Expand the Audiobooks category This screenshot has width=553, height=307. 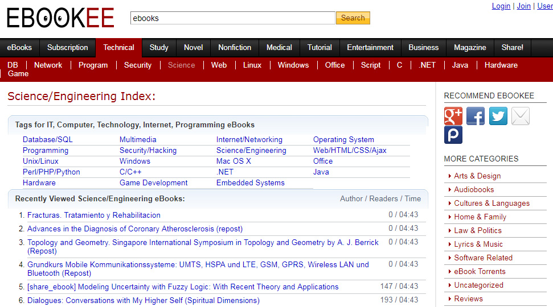point(474,190)
